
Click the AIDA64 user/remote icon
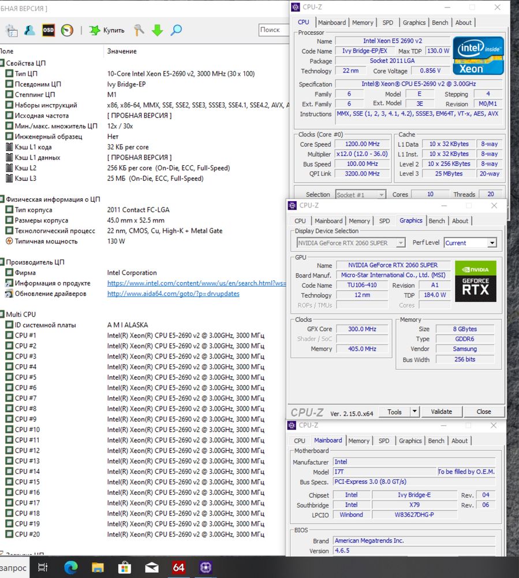coord(29,30)
